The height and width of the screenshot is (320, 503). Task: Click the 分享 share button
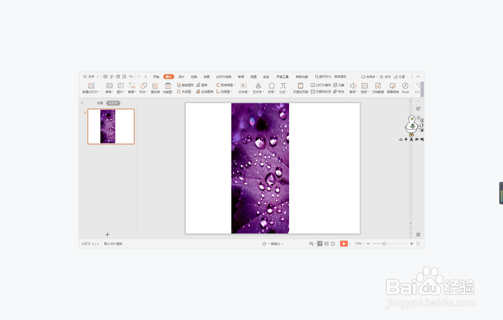[x=400, y=77]
